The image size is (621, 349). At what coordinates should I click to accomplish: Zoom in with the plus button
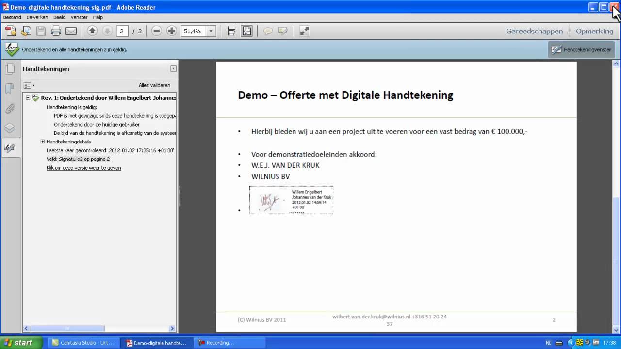point(171,31)
